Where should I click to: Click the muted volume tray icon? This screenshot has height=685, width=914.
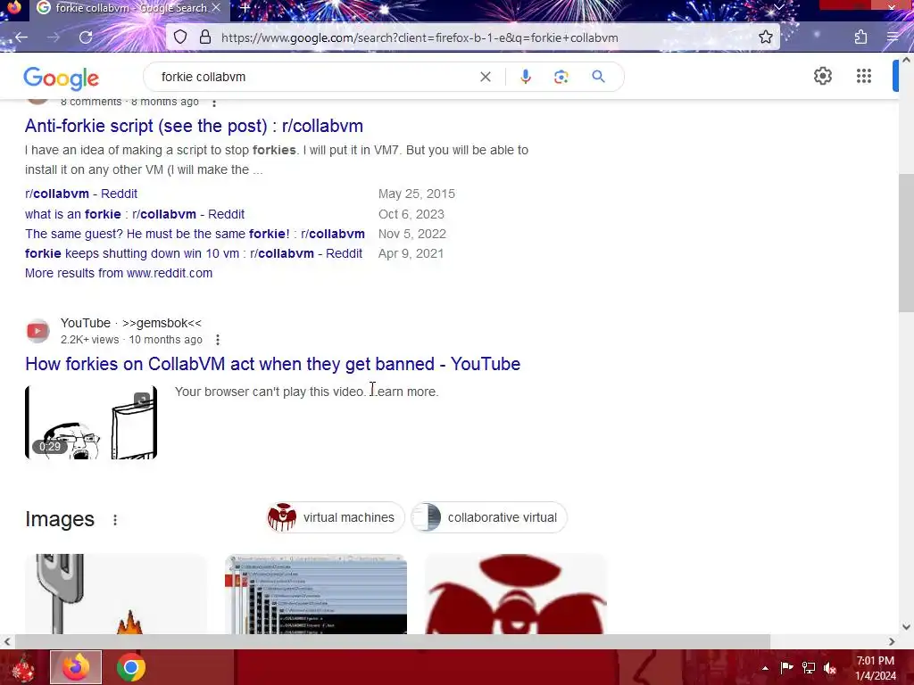[x=830, y=668]
